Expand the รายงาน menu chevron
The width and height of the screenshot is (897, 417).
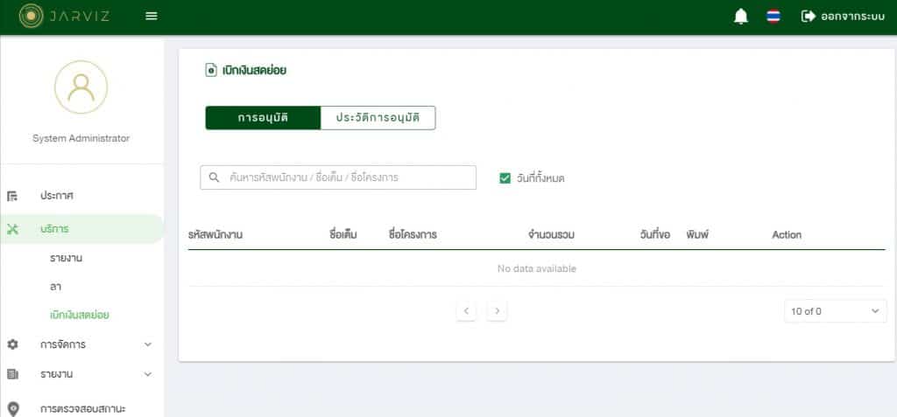click(x=147, y=374)
